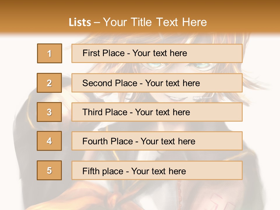Viewport: 280px width, 210px height.
Task: Click the bold word 'Lists' in title
Action: point(80,22)
